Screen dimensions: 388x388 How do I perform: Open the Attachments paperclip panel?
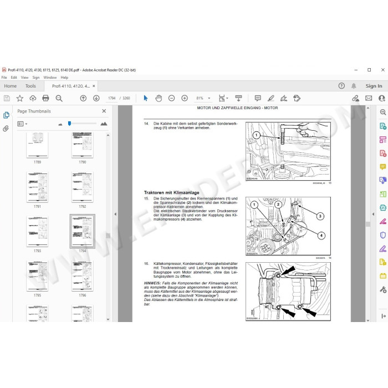(6, 129)
